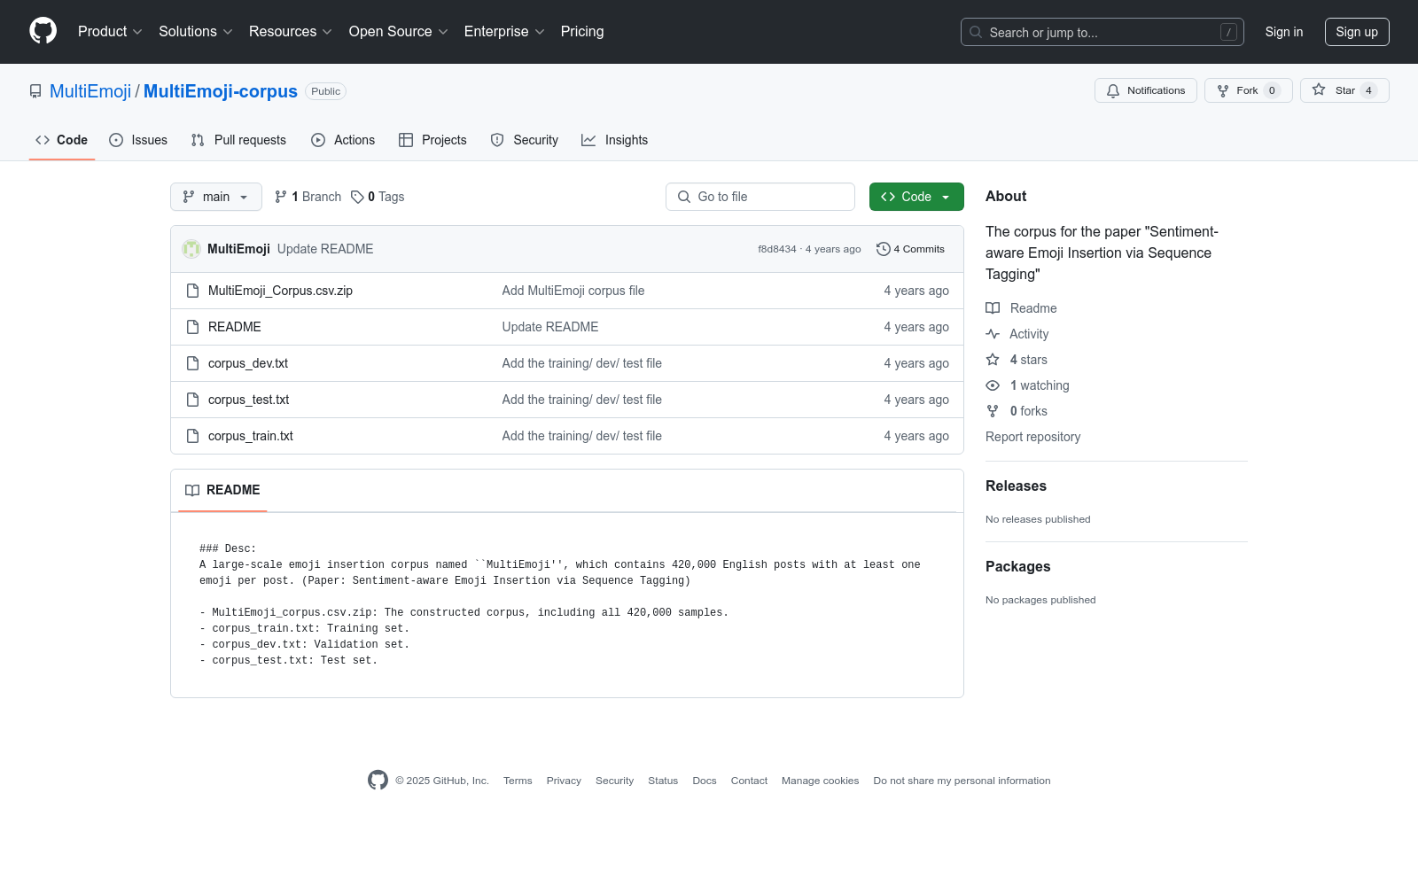Open the Resources dropdown

click(x=291, y=32)
